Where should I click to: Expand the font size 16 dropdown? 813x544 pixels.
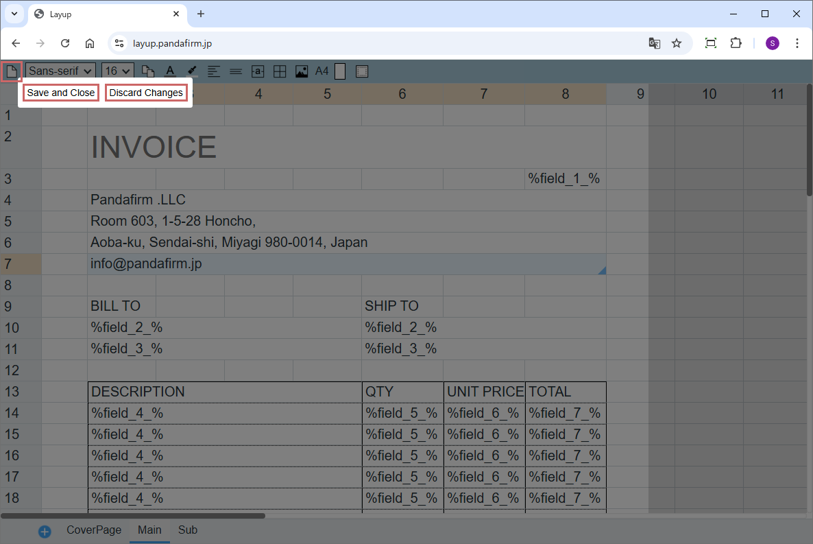118,71
